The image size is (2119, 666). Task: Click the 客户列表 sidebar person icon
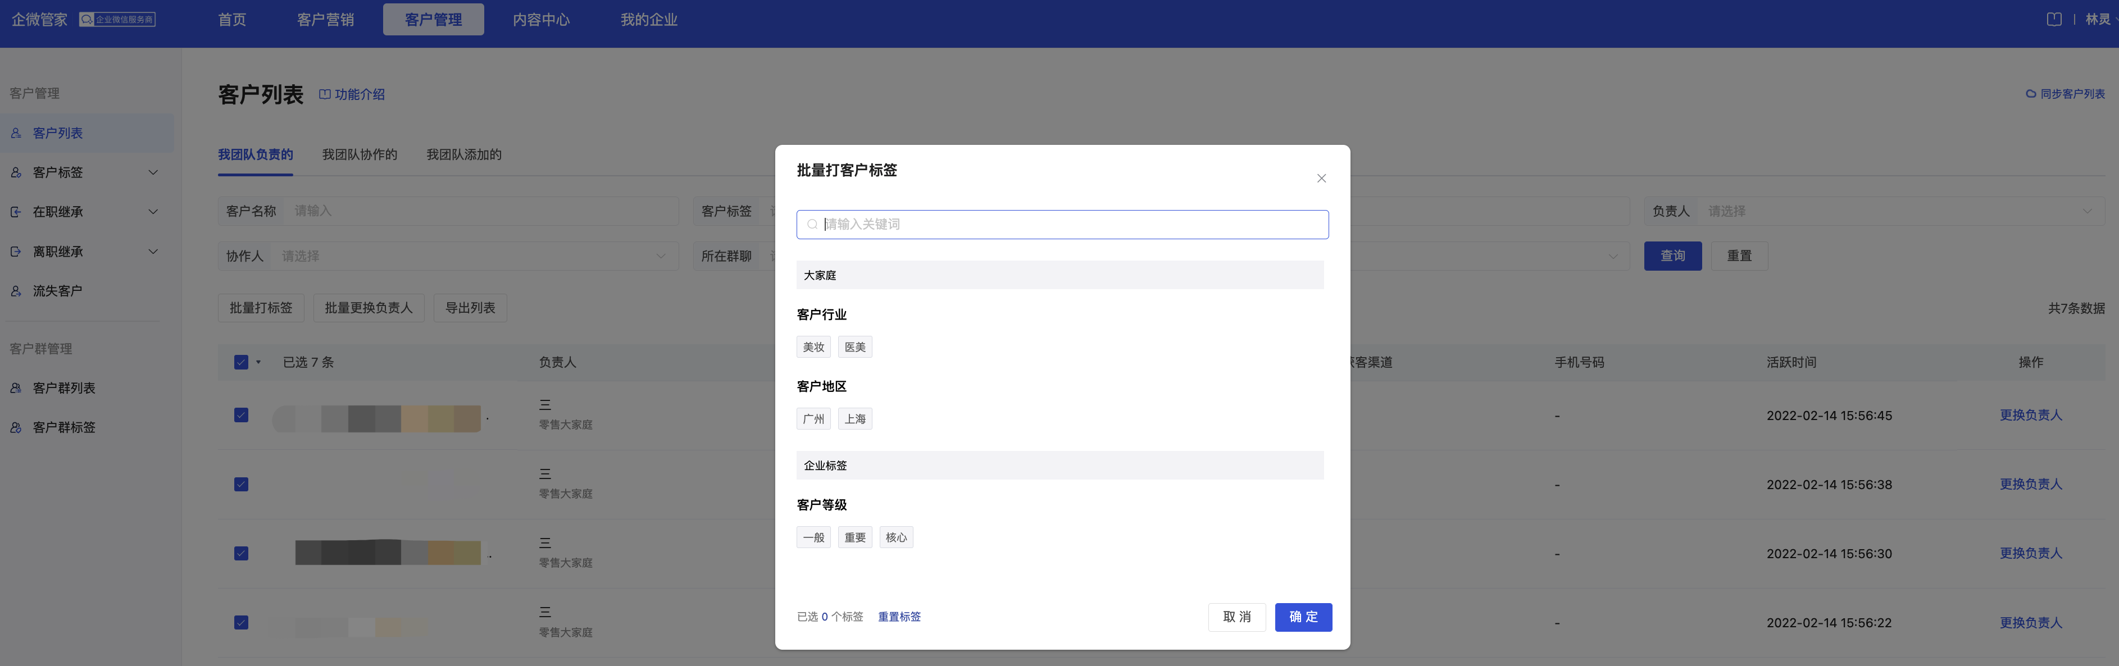[x=16, y=133]
